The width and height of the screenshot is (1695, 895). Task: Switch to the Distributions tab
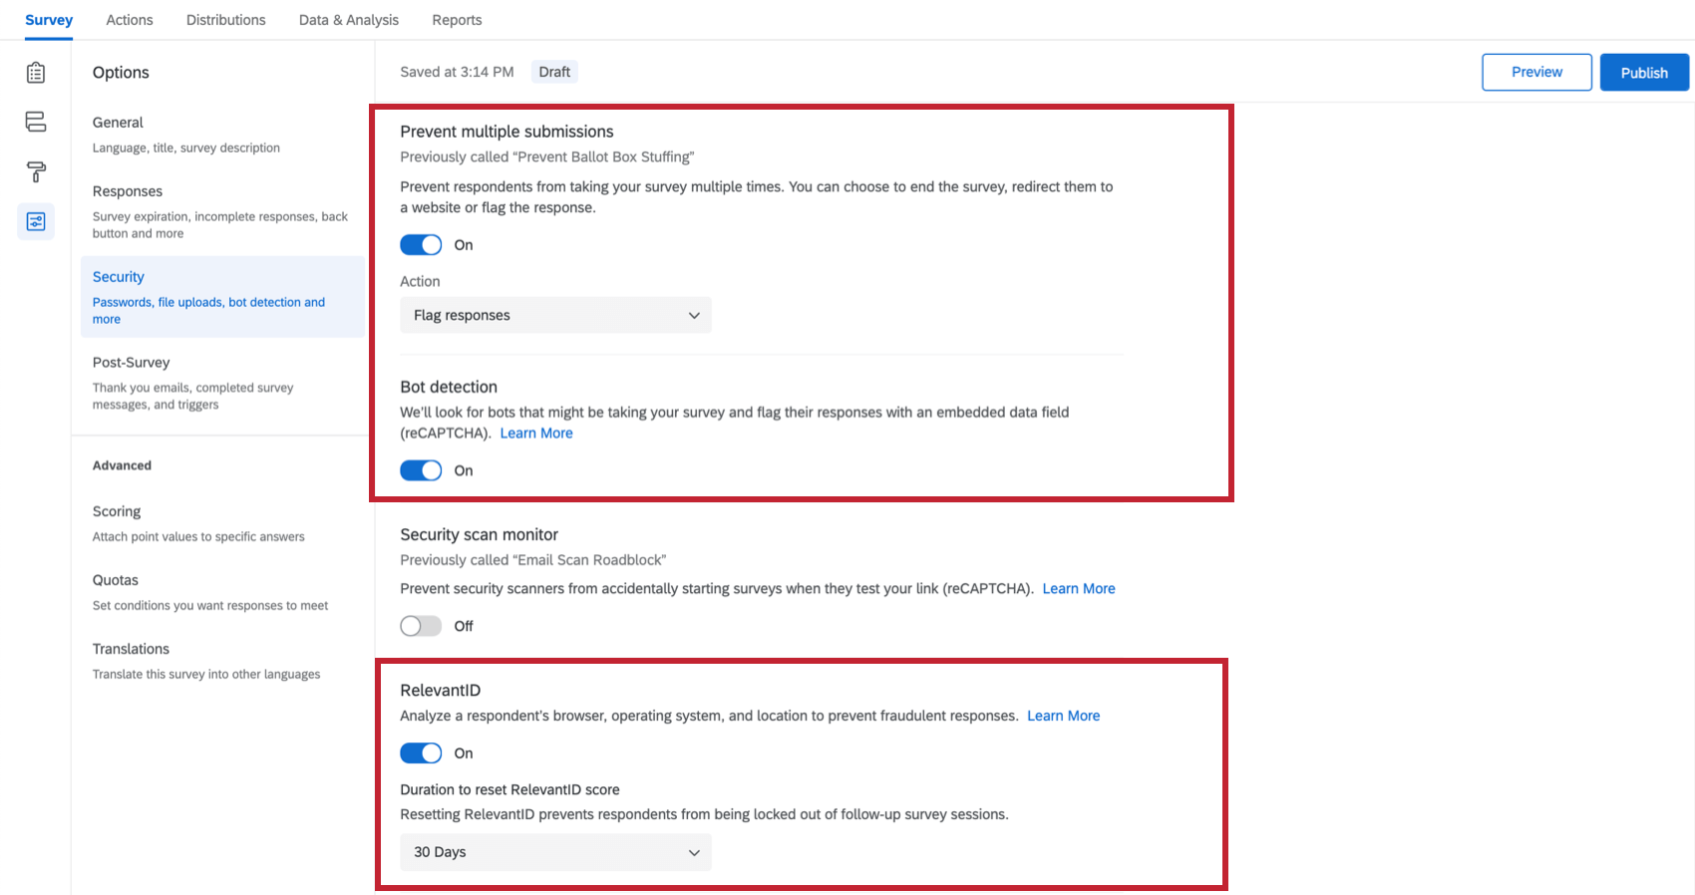coord(226,20)
